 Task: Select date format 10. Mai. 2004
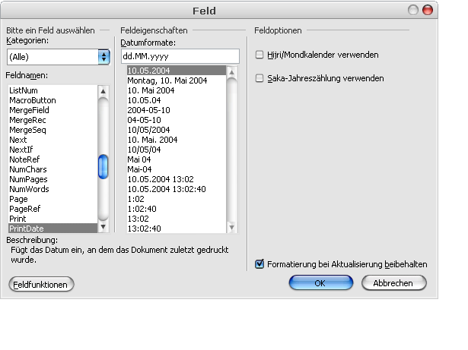pos(177,140)
